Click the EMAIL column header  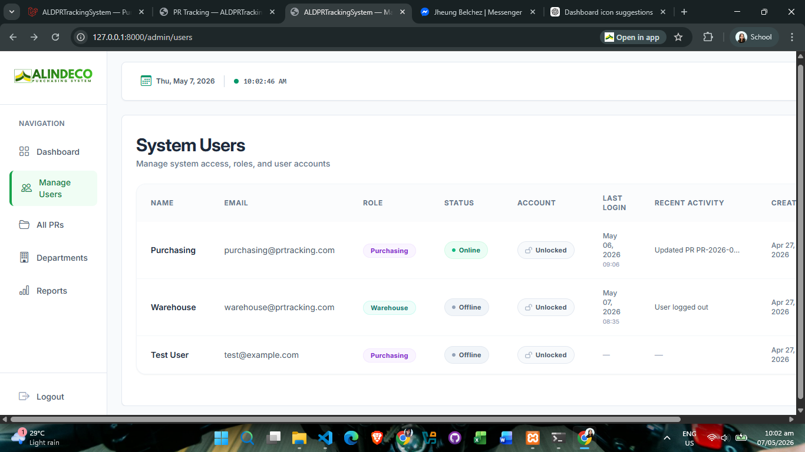pyautogui.click(x=236, y=203)
